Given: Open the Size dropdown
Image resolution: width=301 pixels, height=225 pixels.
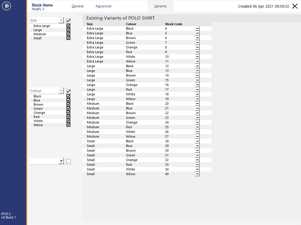Looking at the screenshot, I should (61, 20).
